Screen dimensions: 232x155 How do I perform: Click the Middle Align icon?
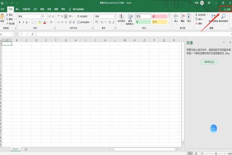click(62, 16)
